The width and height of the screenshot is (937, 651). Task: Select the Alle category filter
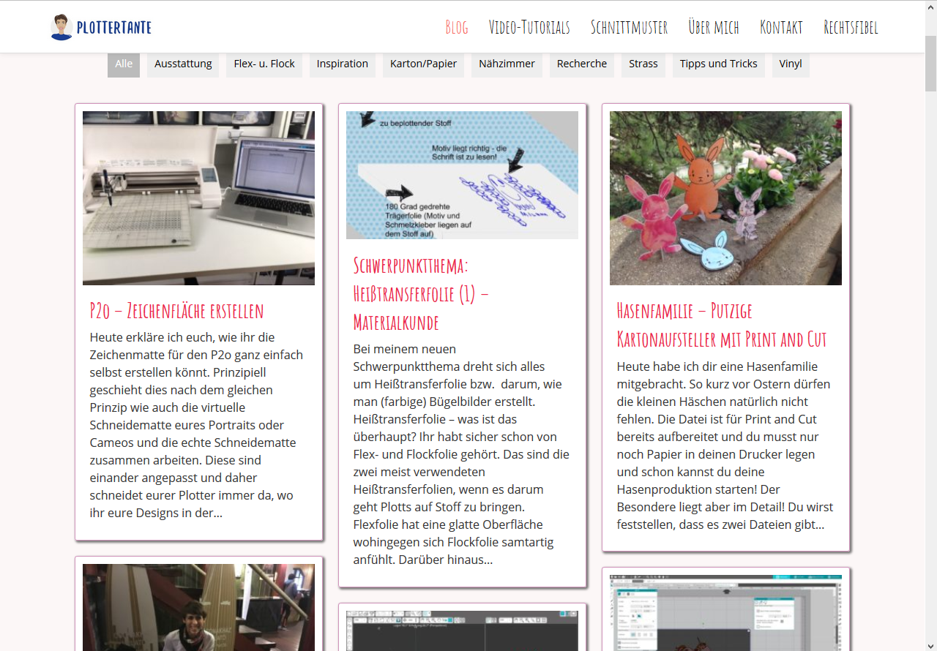(124, 64)
